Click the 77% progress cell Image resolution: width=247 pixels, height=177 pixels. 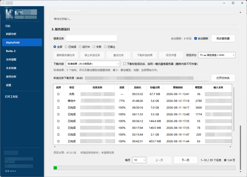122,101
